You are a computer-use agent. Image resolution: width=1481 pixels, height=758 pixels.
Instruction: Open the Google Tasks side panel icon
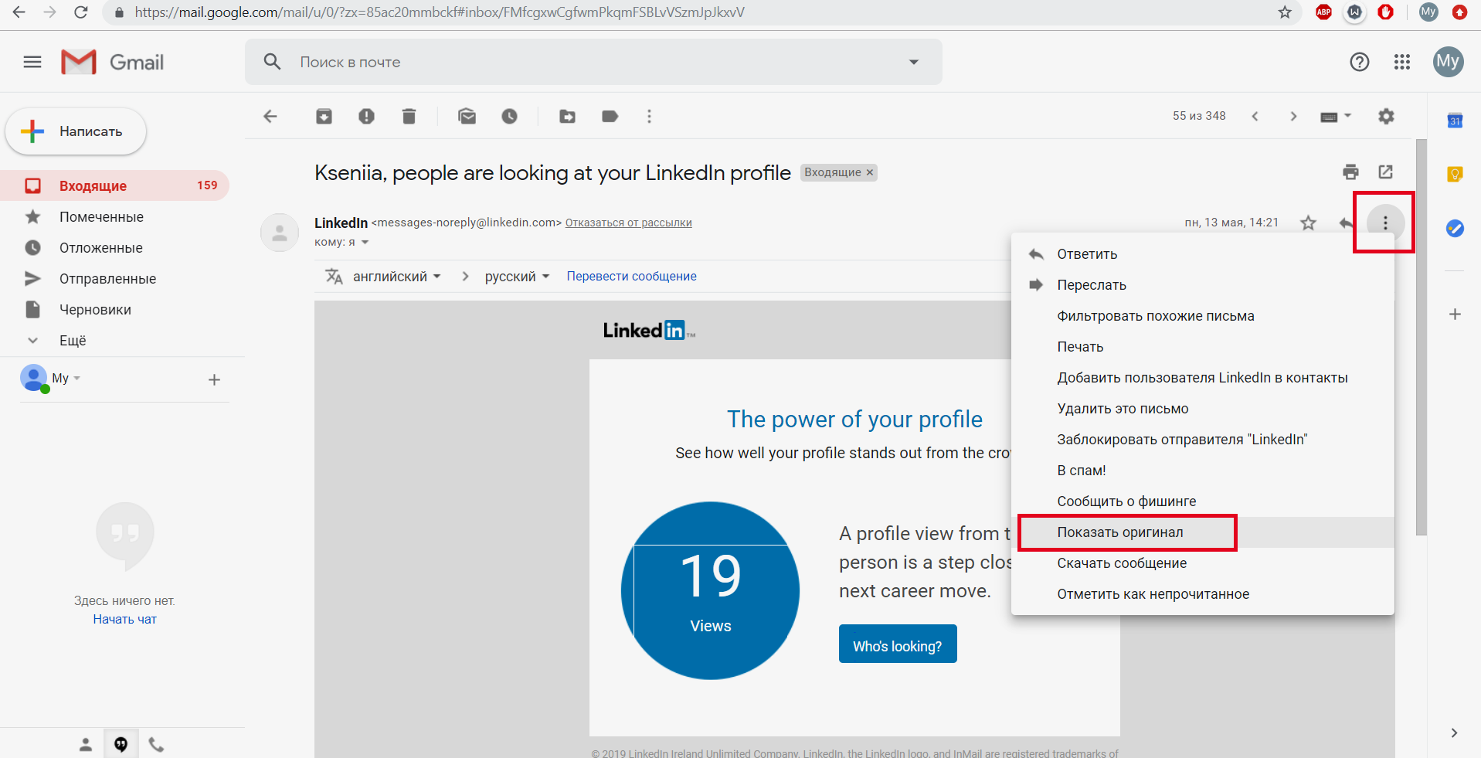click(x=1455, y=228)
